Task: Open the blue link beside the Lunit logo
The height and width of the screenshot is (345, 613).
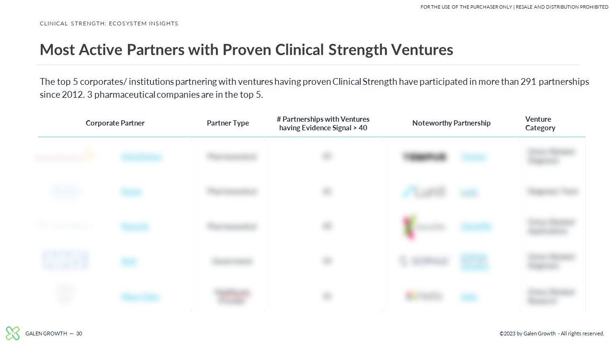Action: (469, 192)
